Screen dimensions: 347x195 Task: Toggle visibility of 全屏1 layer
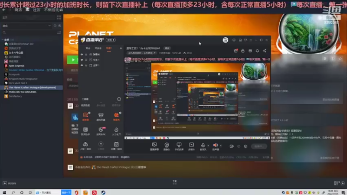click(82, 65)
